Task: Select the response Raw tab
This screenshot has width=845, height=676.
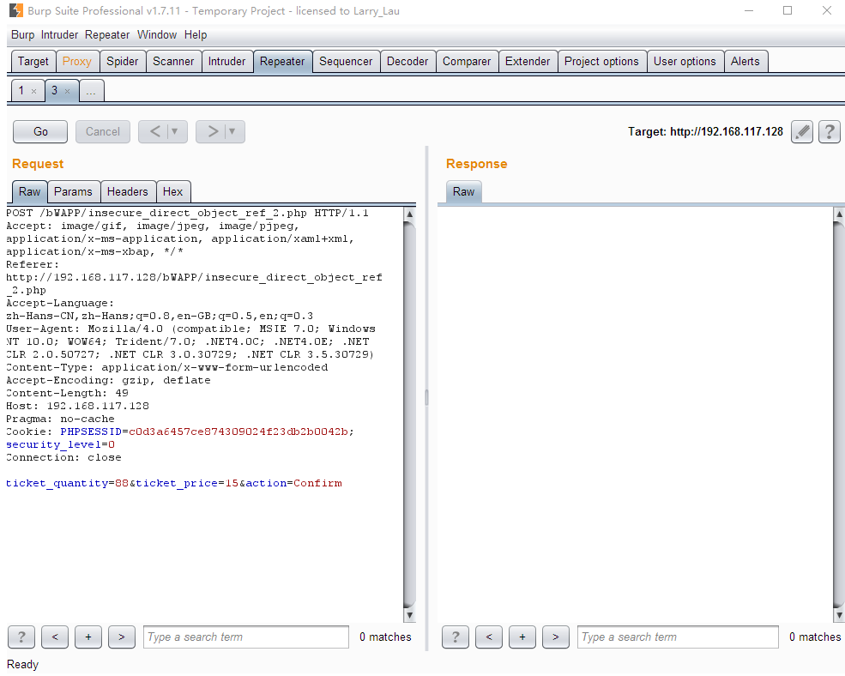Action: pos(463,192)
